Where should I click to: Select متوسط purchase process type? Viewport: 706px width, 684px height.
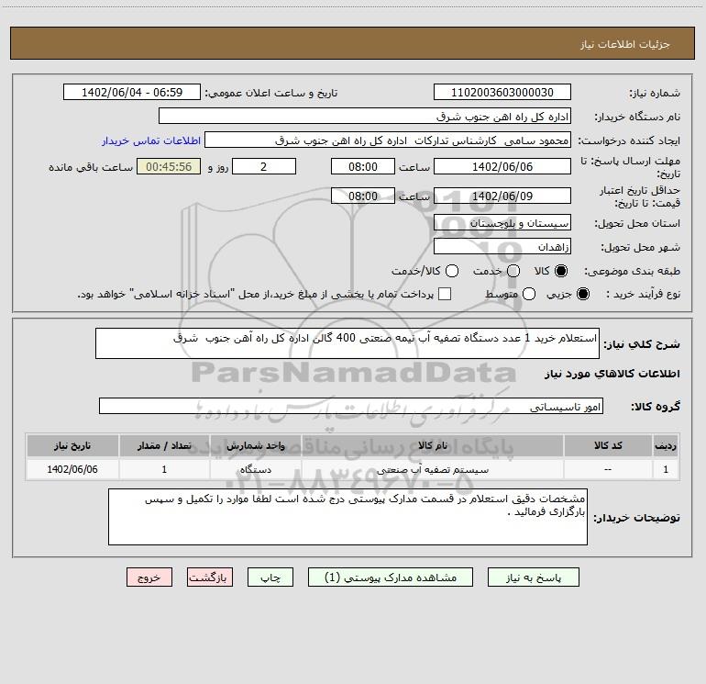click(529, 294)
